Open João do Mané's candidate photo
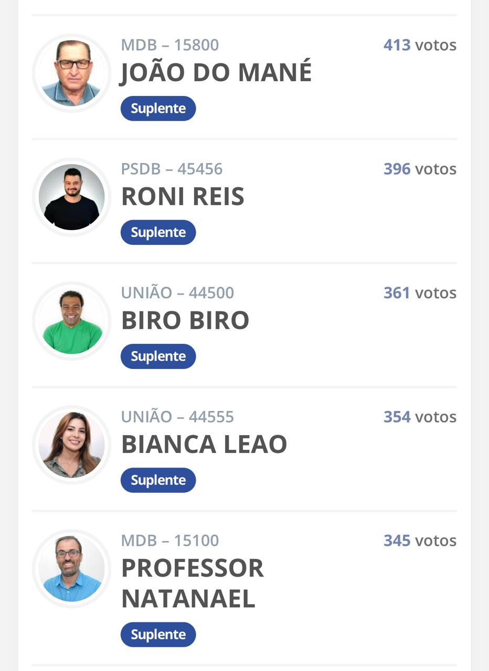 pyautogui.click(x=71, y=73)
